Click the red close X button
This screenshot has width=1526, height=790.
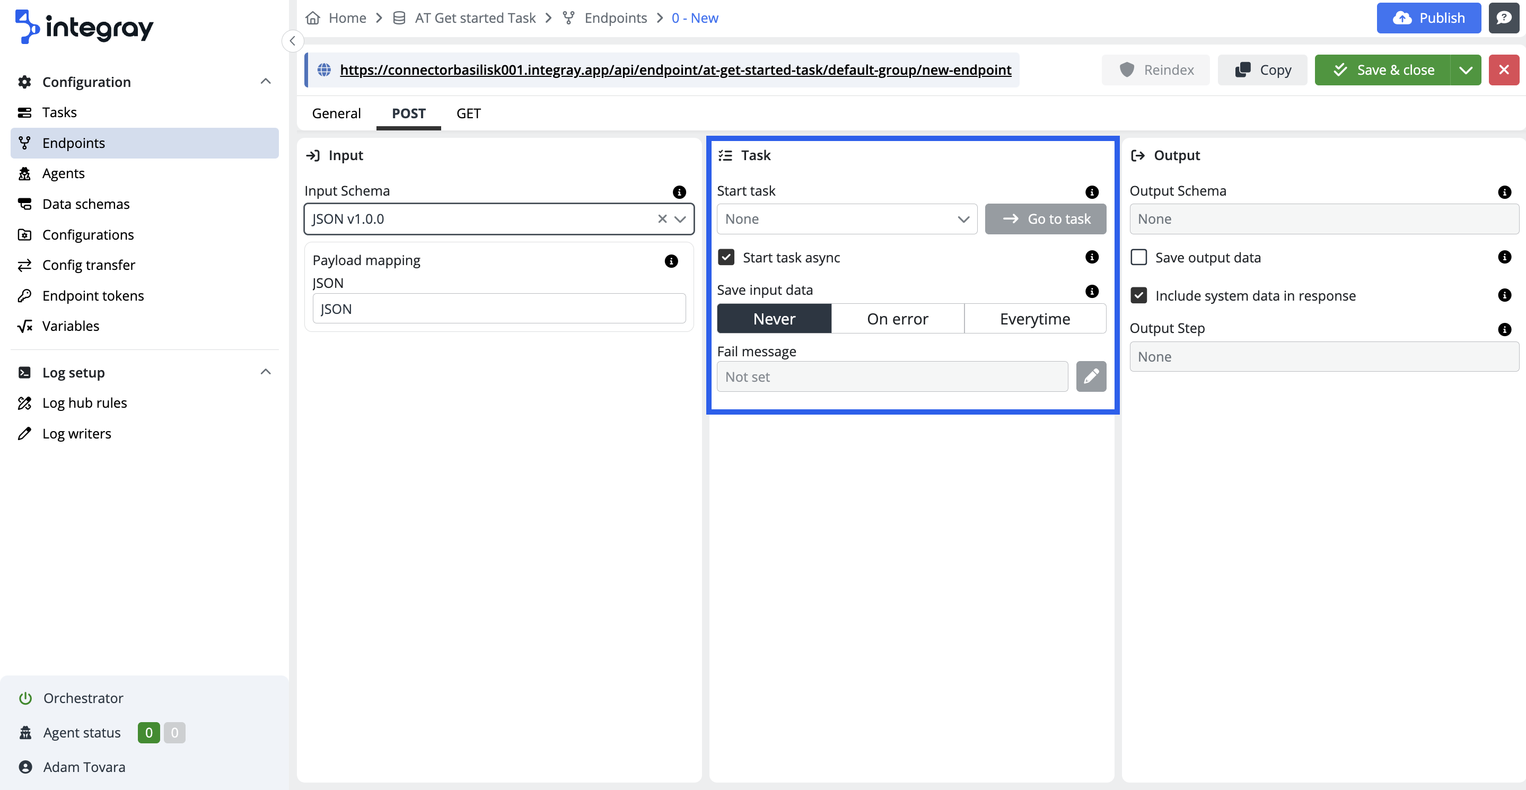tap(1504, 70)
